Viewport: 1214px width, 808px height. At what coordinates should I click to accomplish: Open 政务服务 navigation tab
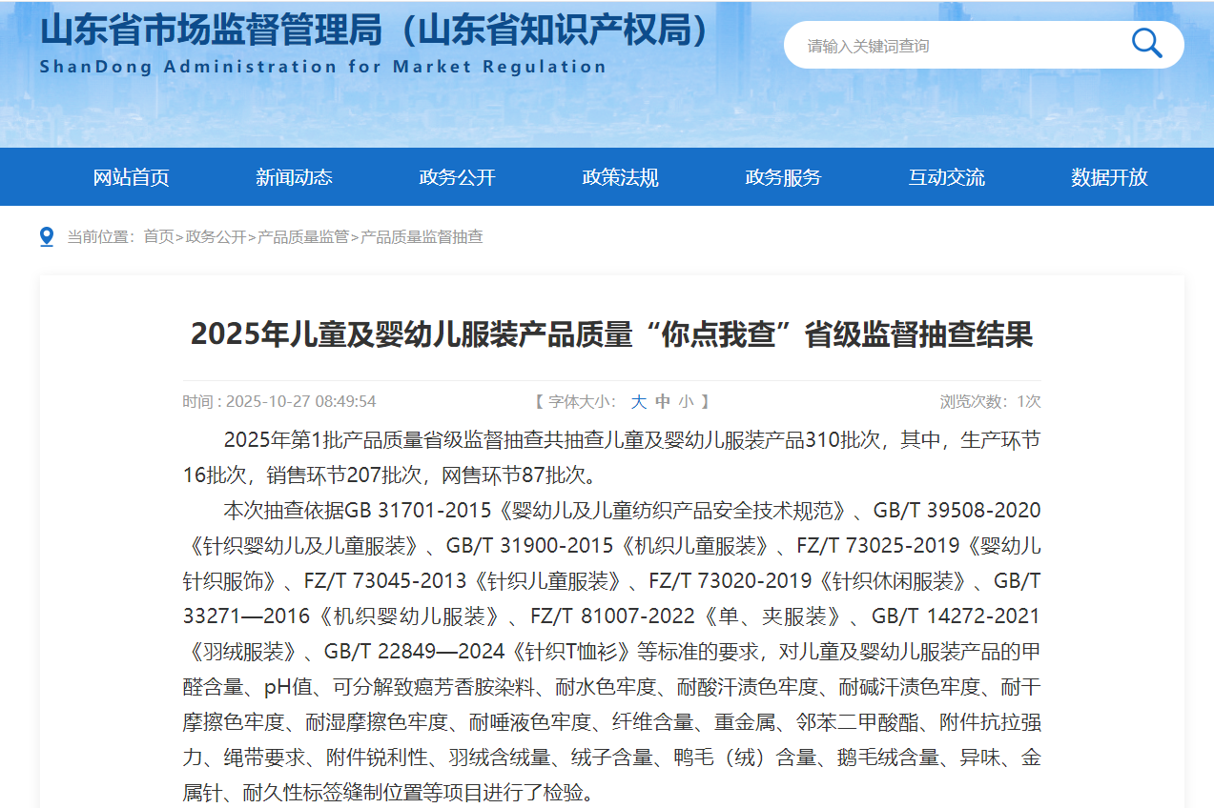tap(783, 177)
